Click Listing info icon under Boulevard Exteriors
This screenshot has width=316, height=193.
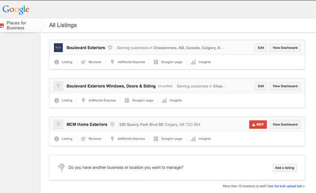pyautogui.click(x=57, y=62)
